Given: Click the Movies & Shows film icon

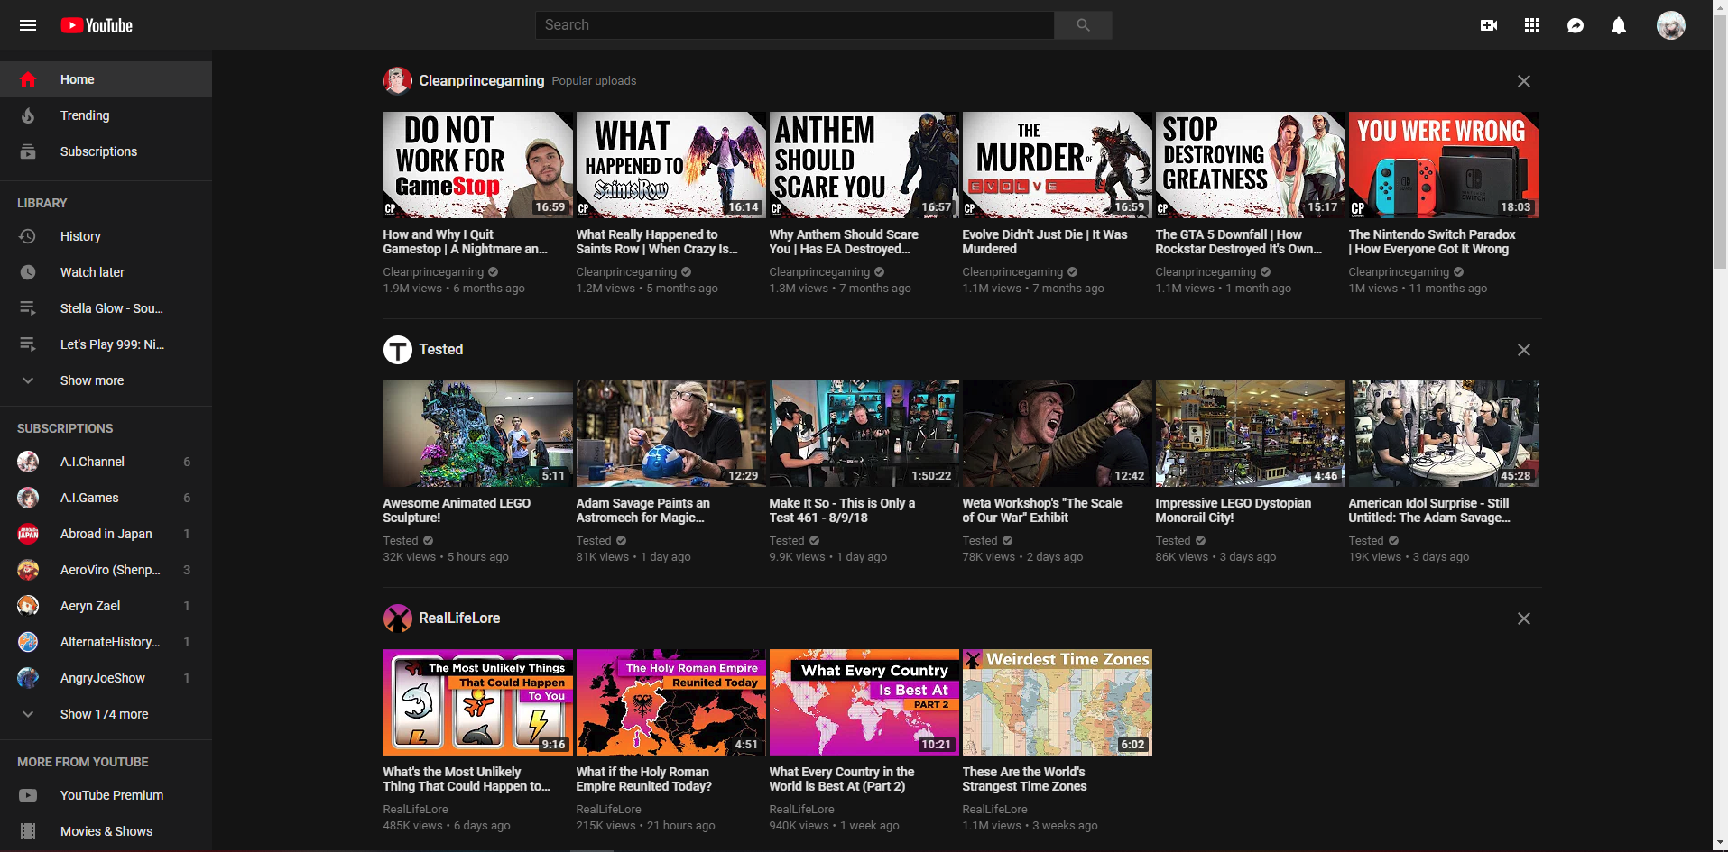Looking at the screenshot, I should (x=28, y=831).
